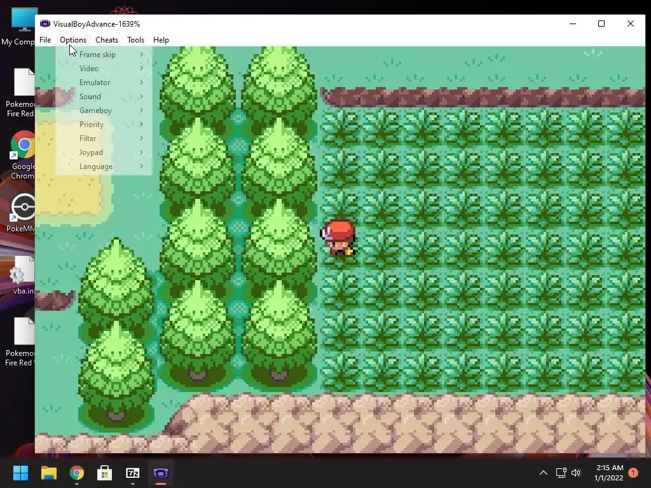
Task: Click the top Pokemon Fire Red desktop file
Action: pyautogui.click(x=20, y=93)
